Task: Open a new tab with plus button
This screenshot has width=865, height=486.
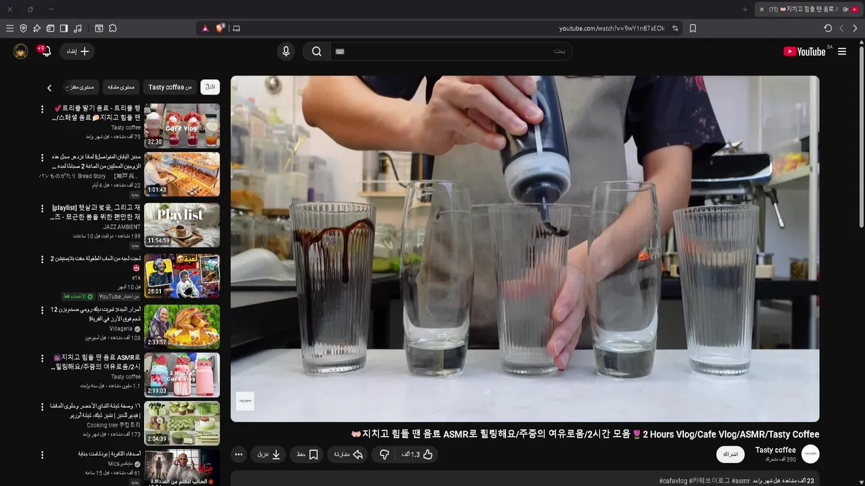Action: 745,9
